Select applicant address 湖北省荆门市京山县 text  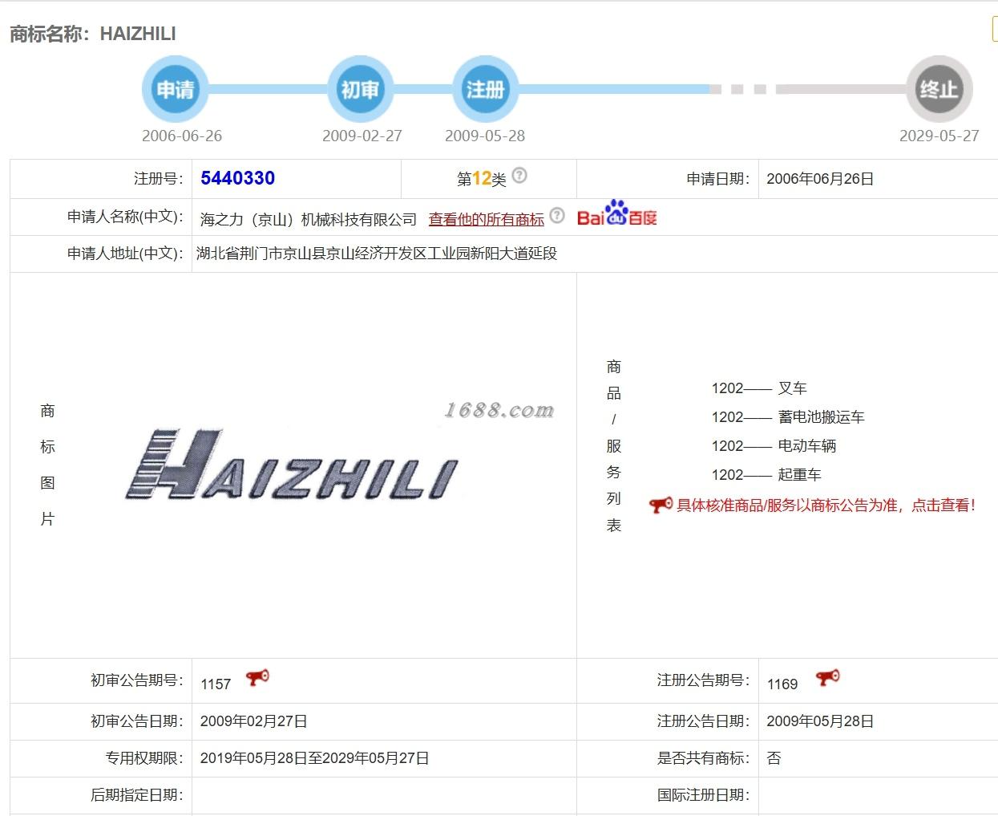(x=377, y=254)
